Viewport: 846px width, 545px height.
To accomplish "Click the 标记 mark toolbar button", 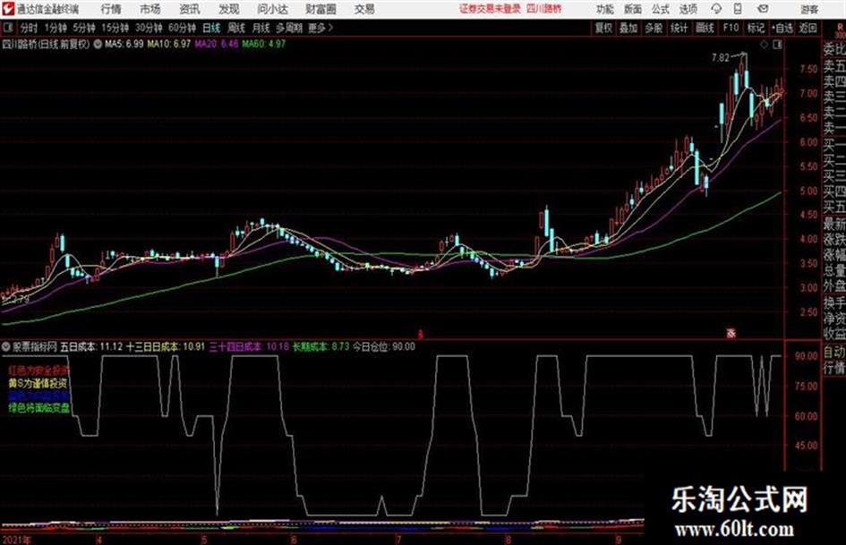I will click(756, 28).
